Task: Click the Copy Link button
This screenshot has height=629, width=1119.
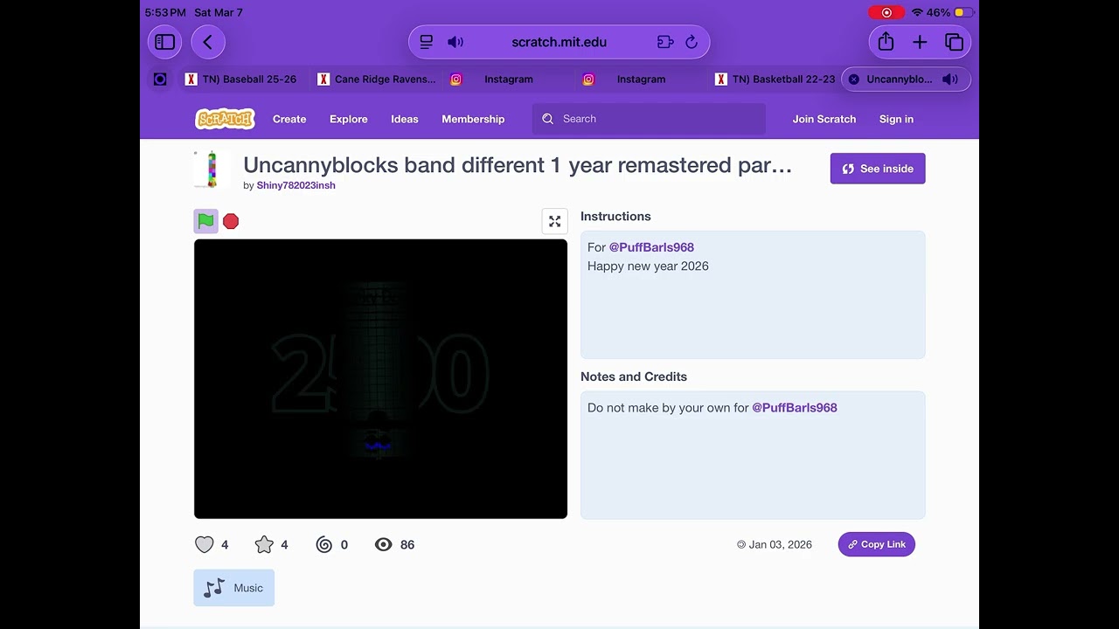Action: (x=877, y=544)
